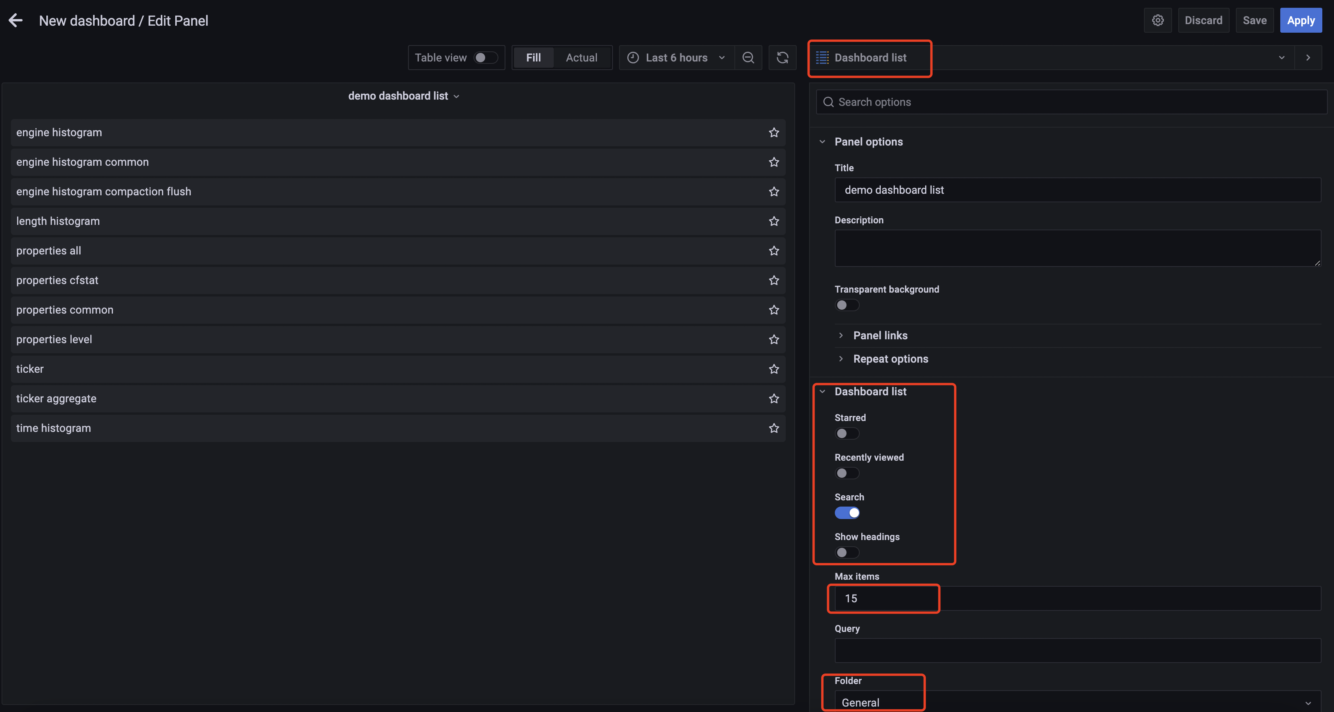This screenshot has width=1334, height=712.
Task: Refresh the dashboard with the refresh icon
Action: (782, 58)
